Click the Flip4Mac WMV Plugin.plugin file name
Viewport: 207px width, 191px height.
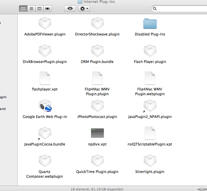pos(97,92)
